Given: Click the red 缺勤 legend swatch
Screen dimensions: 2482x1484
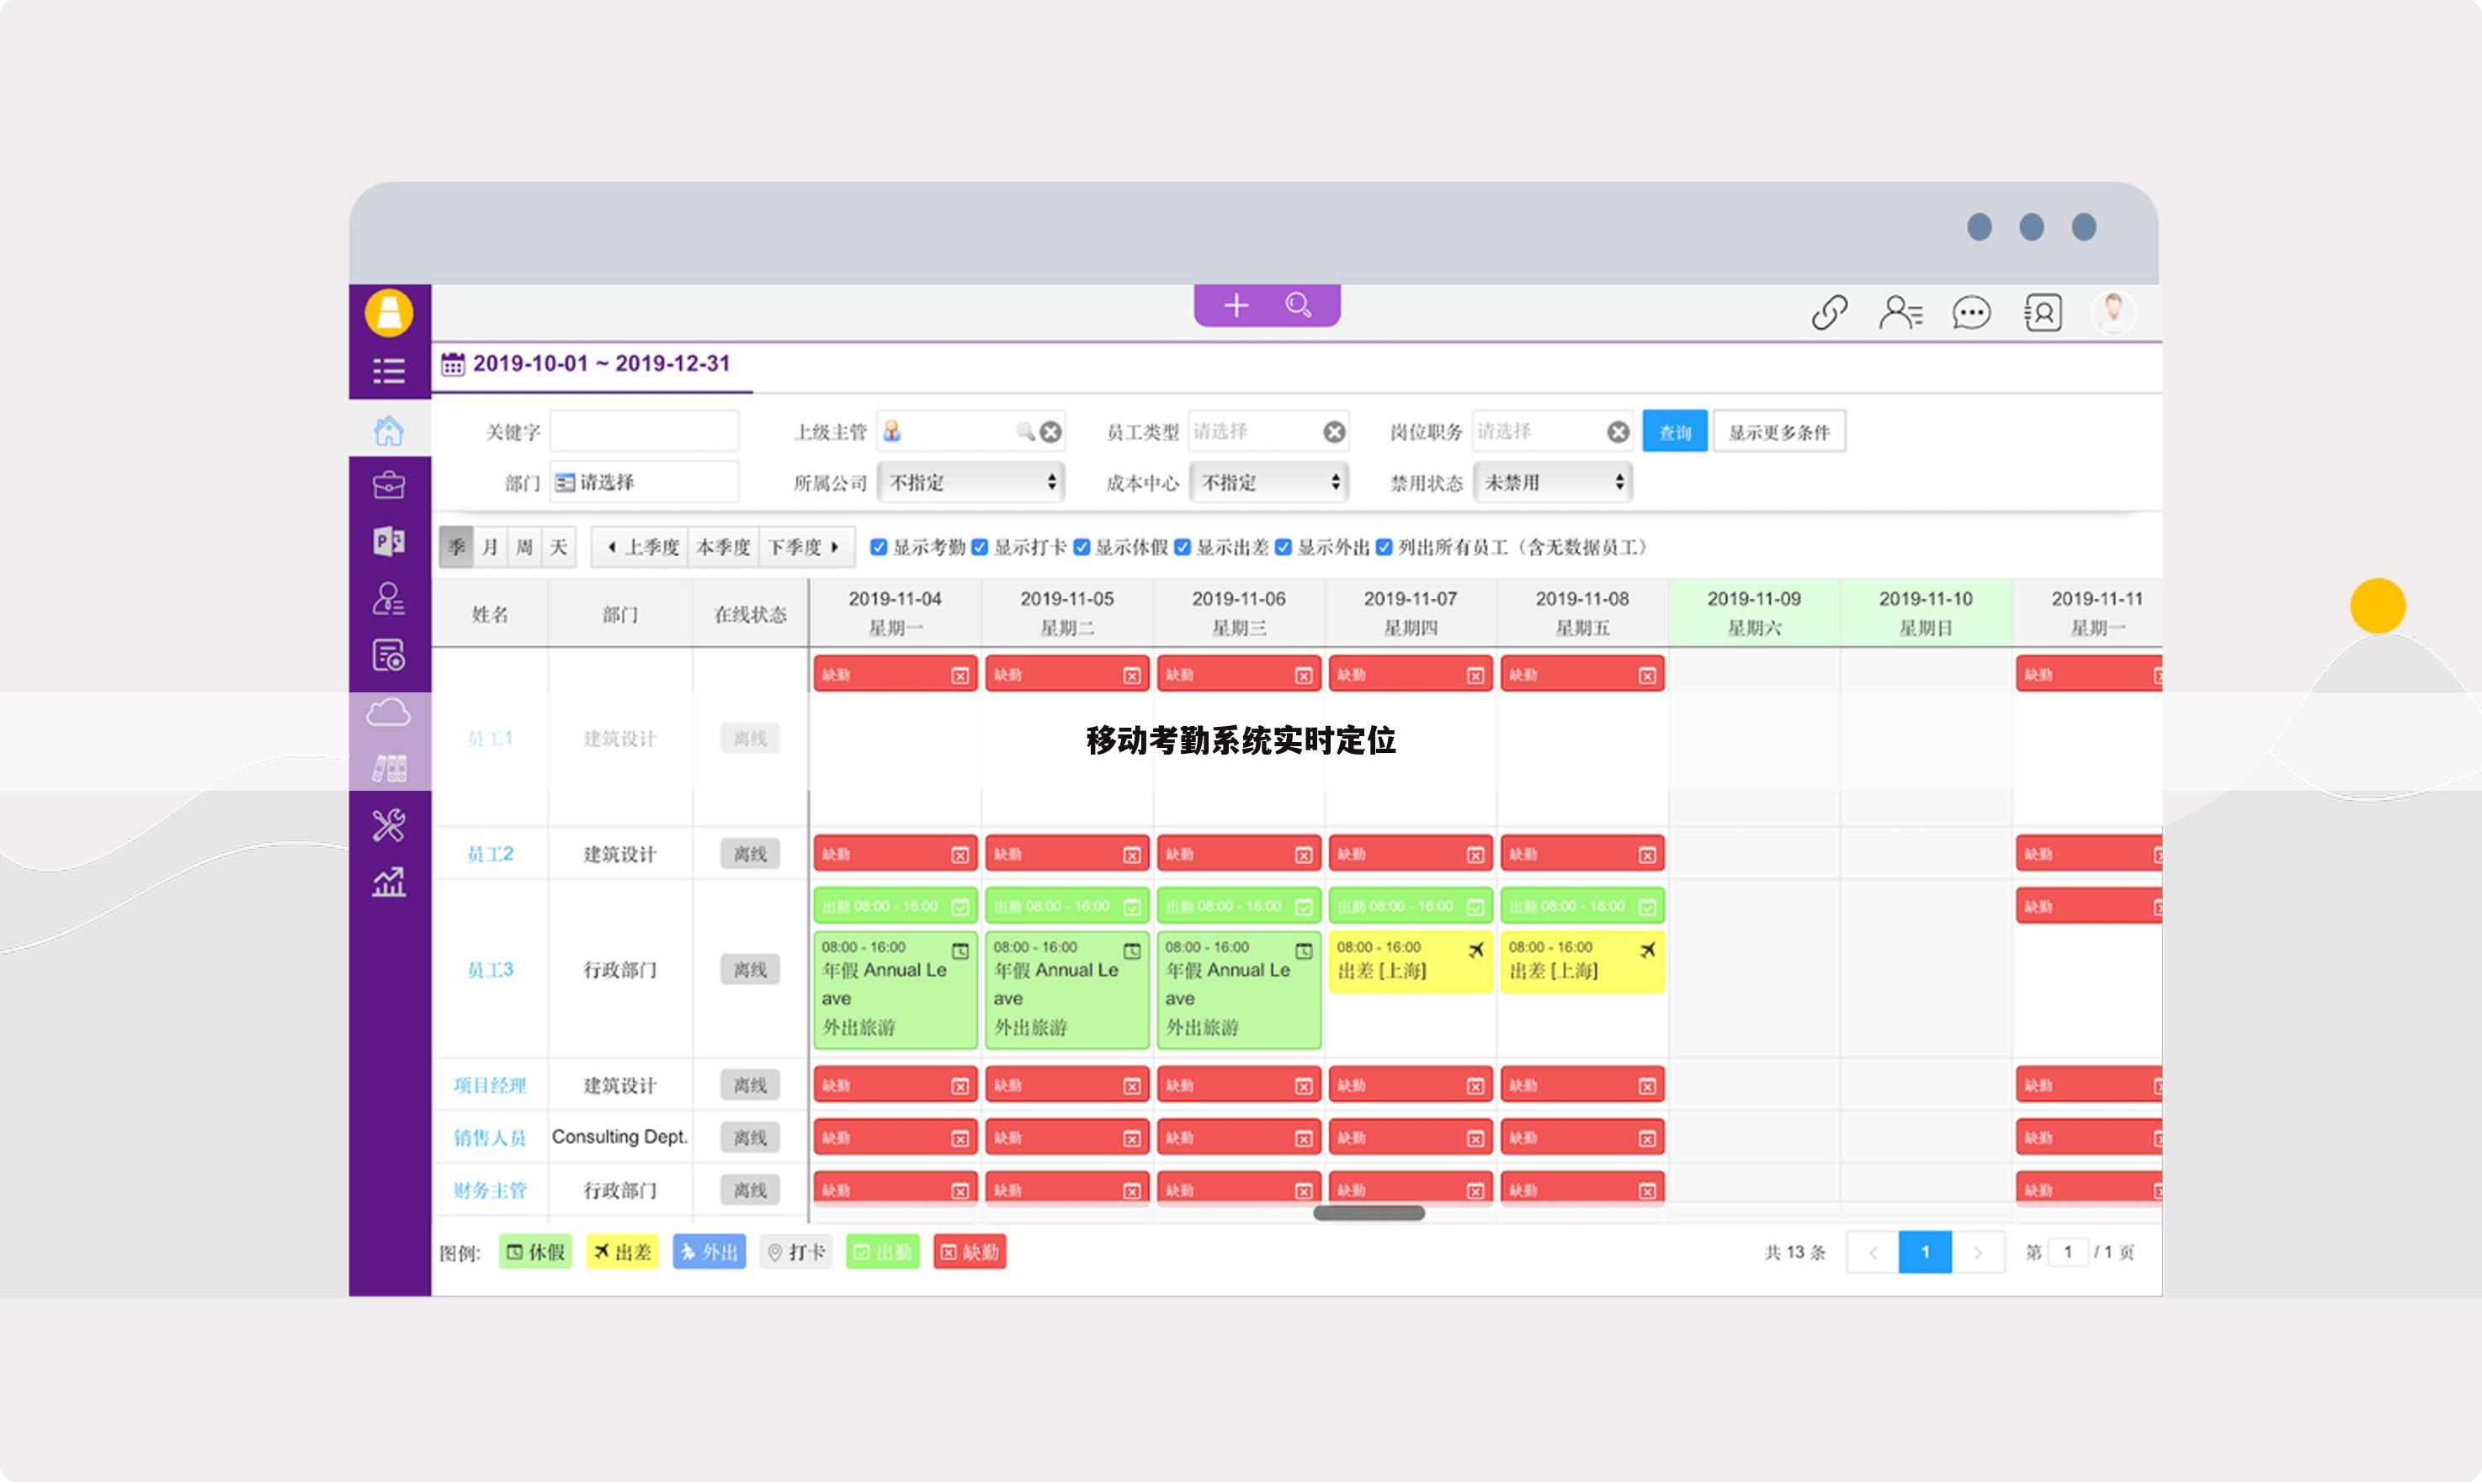Looking at the screenshot, I should point(970,1252).
